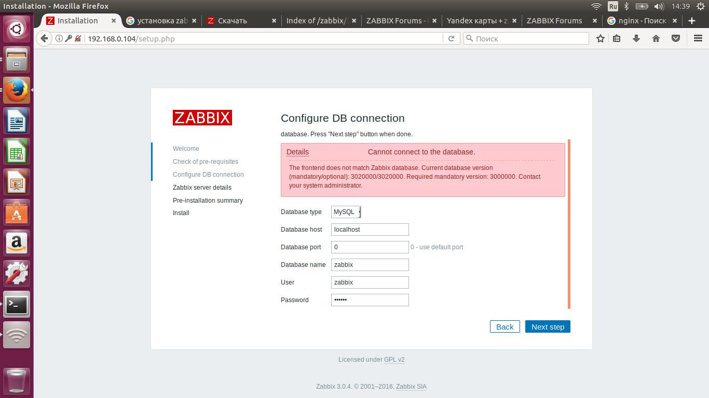Click Zabbix server details step
Viewport: 709px width, 398px height.
pyautogui.click(x=202, y=188)
